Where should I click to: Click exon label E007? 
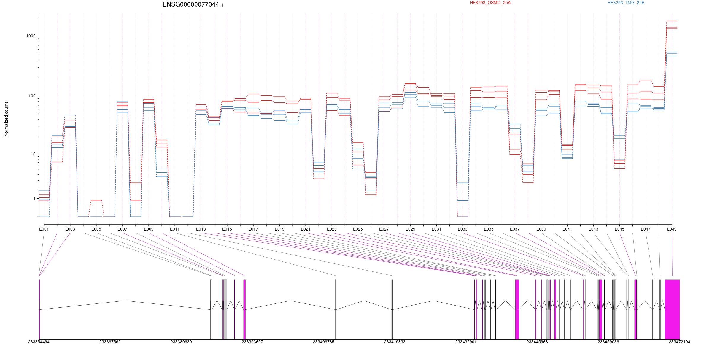pyautogui.click(x=122, y=229)
